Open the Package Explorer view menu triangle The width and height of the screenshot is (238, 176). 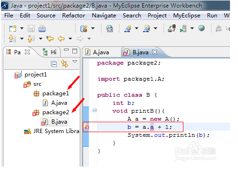tap(75, 61)
